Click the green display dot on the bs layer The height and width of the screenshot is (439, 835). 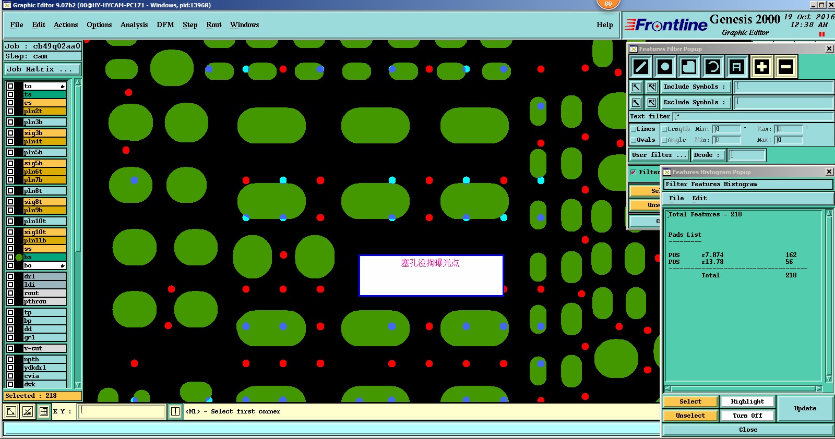[x=19, y=257]
